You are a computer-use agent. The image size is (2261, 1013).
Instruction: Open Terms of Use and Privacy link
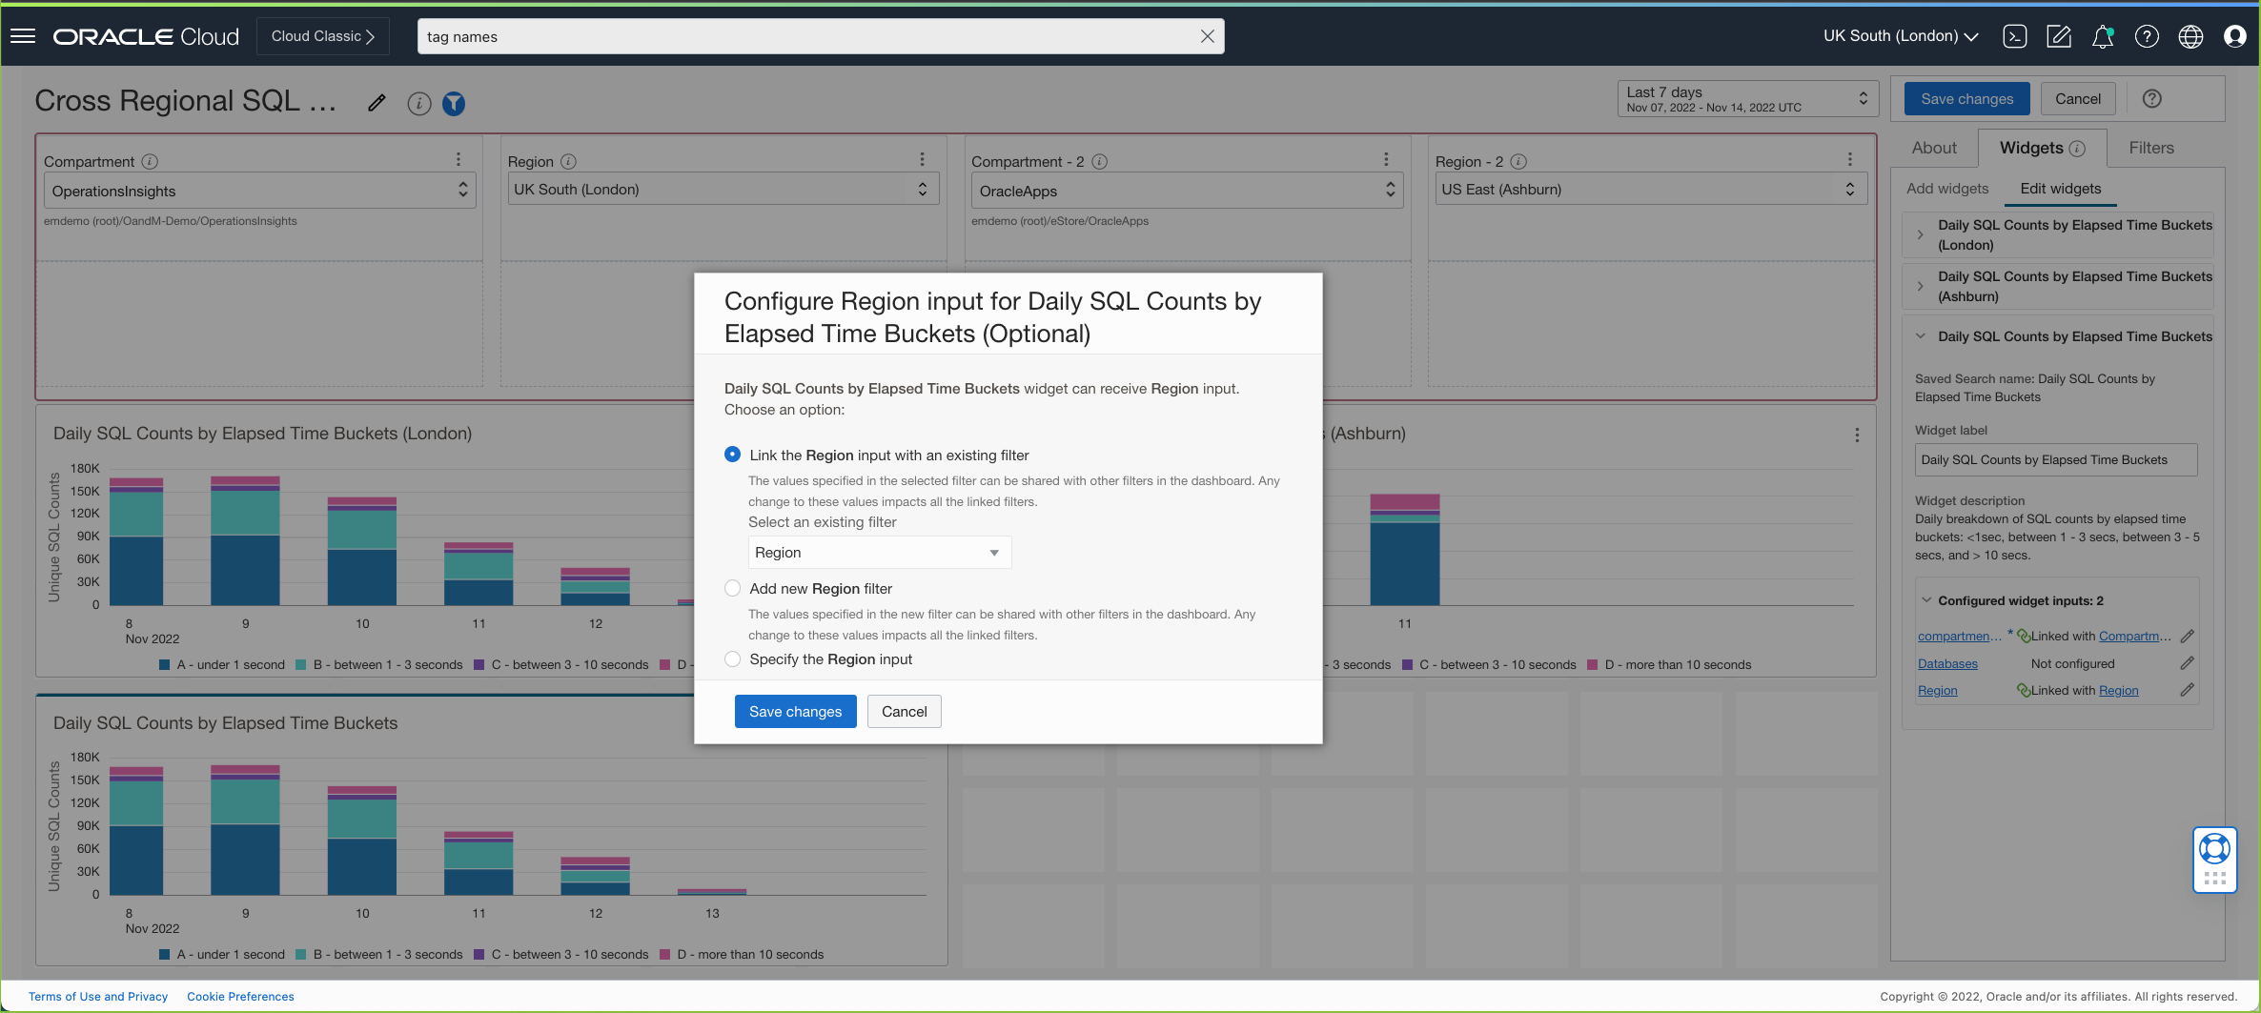click(97, 996)
